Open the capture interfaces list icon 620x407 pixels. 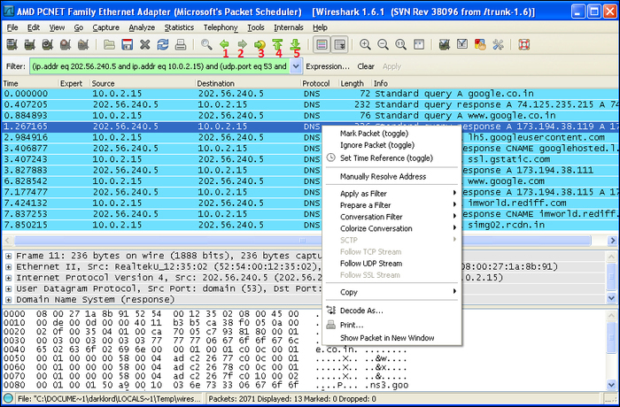[x=12, y=44]
